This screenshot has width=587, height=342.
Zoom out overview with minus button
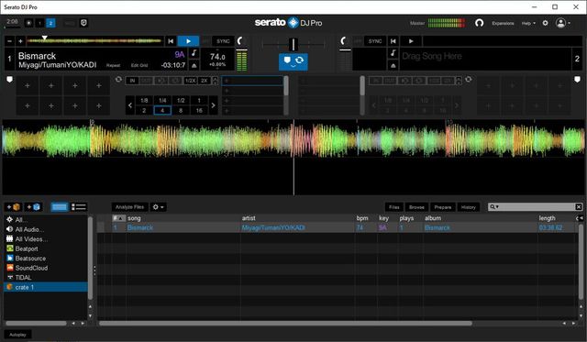(10, 41)
